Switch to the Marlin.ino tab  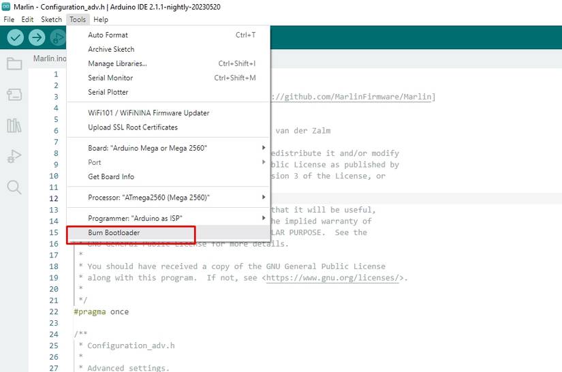click(50, 58)
